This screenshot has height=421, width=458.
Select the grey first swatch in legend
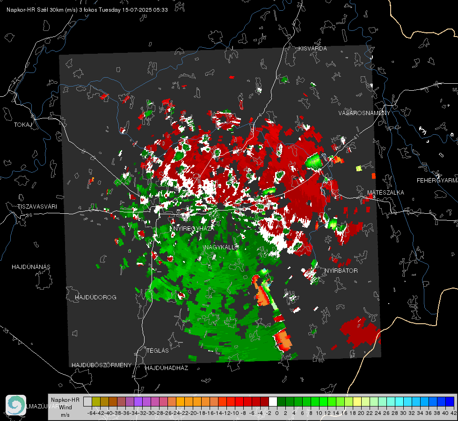[x=87, y=401]
